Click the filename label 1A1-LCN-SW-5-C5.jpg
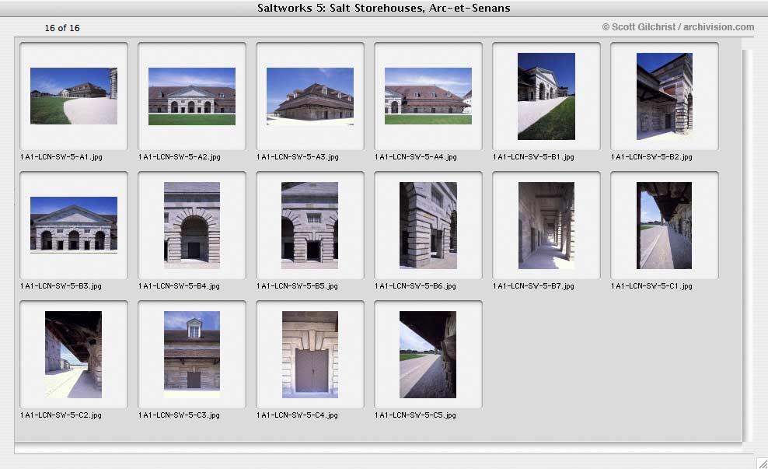This screenshot has height=469, width=768. (415, 415)
